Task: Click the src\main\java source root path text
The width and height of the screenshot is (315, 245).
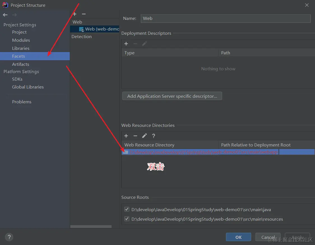Action: point(201,209)
